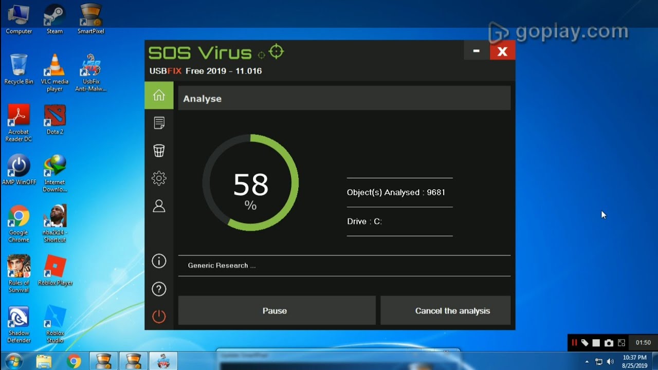The height and width of the screenshot is (370, 658).
Task: Open Roblox Player shortcut
Action: (x=54, y=271)
